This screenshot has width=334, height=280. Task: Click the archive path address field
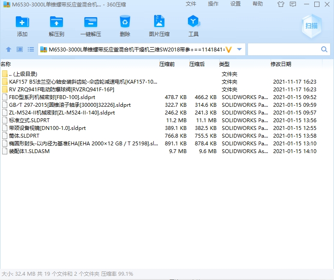pos(137,49)
